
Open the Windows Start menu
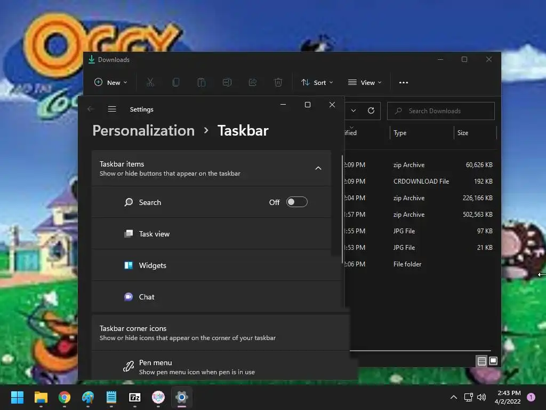coord(17,397)
